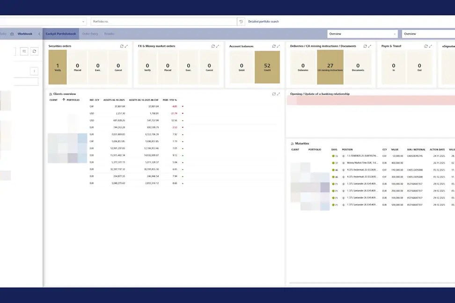Open the second Overview dropdown on far right
Screen dimensions: 455x303
(x=428, y=34)
